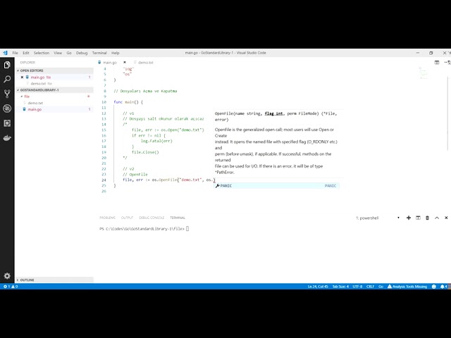The width and height of the screenshot is (451, 338).
Task: Close the terminal panel
Action: tap(446, 218)
